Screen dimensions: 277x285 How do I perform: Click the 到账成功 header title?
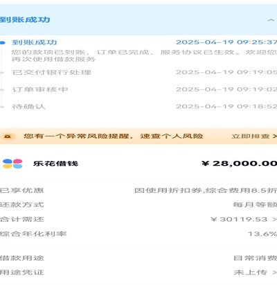click(x=25, y=19)
